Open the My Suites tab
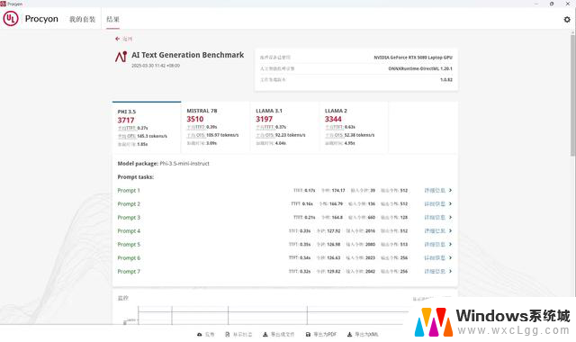The height and width of the screenshot is (342, 576). click(x=82, y=19)
